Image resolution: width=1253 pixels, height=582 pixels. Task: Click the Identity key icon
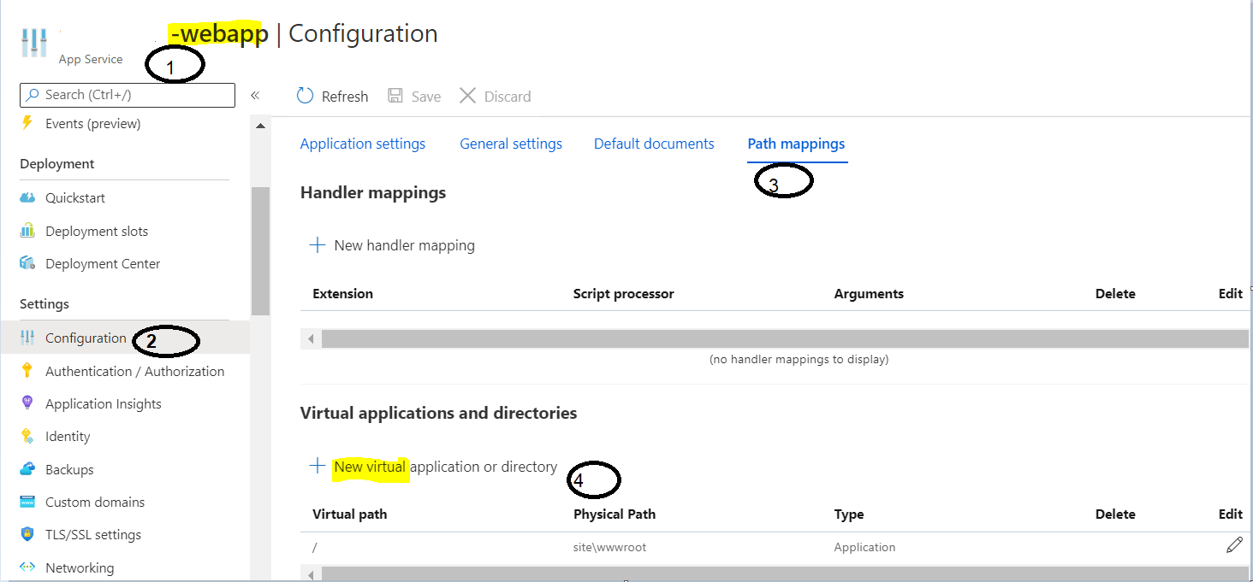[x=27, y=436]
